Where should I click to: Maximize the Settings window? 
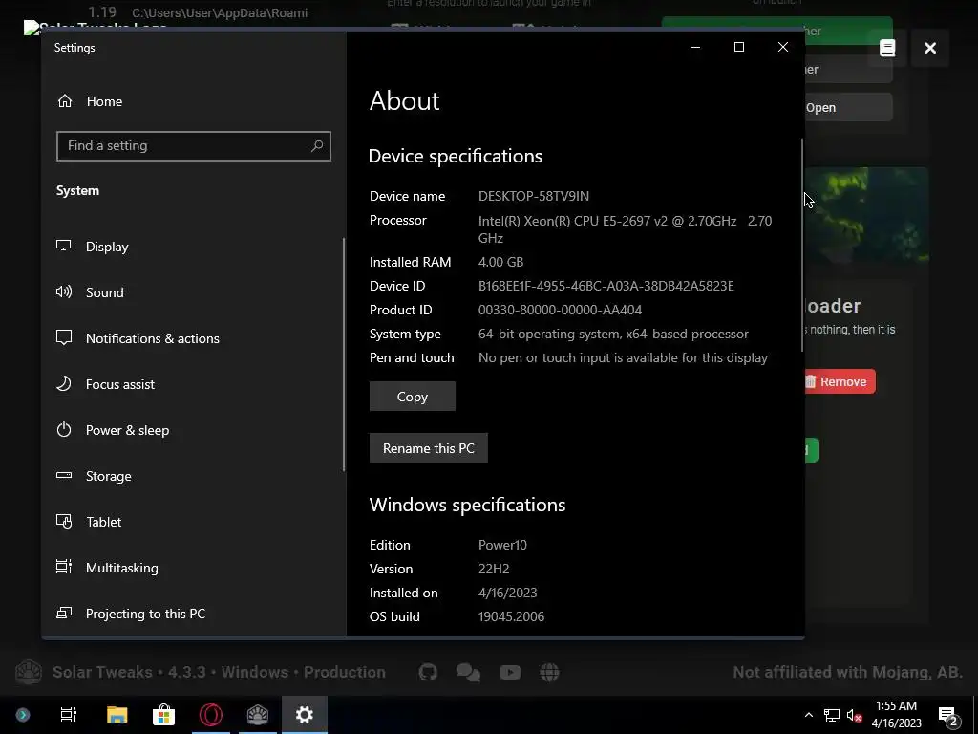[739, 47]
